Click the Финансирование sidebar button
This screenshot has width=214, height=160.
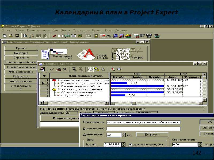click(21, 72)
